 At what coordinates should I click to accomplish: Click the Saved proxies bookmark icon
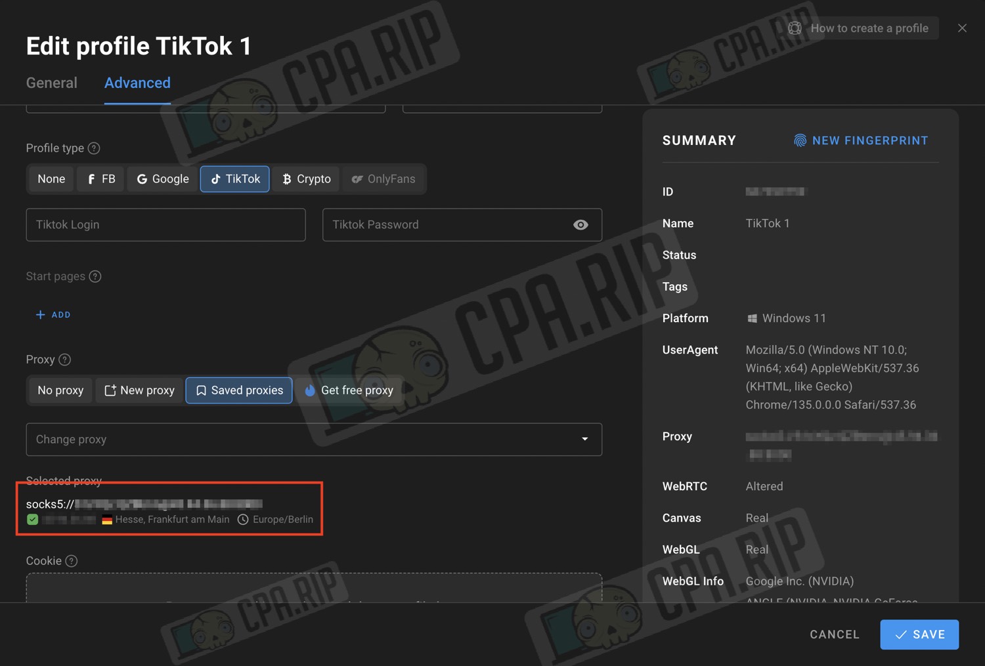201,390
